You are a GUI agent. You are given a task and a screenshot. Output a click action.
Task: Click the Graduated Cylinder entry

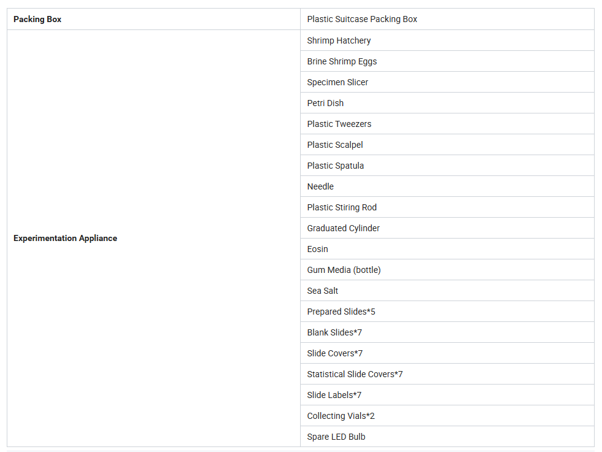pos(447,228)
